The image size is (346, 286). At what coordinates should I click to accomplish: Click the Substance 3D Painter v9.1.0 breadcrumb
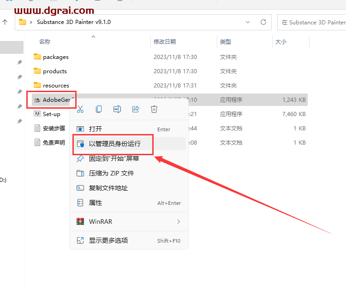(x=74, y=22)
